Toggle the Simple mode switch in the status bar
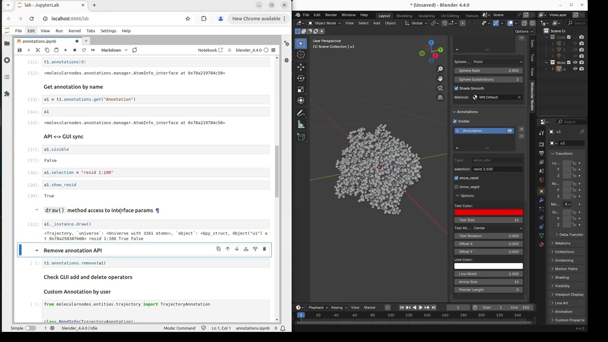This screenshot has width=608, height=342. [x=30, y=328]
